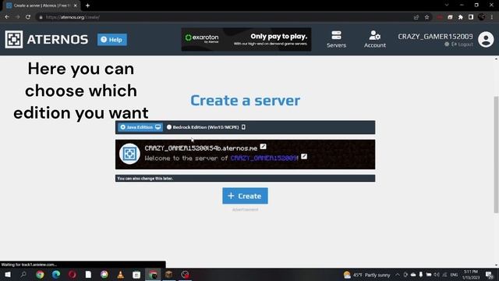Open Google Chrome from the taskbar

tap(40, 274)
